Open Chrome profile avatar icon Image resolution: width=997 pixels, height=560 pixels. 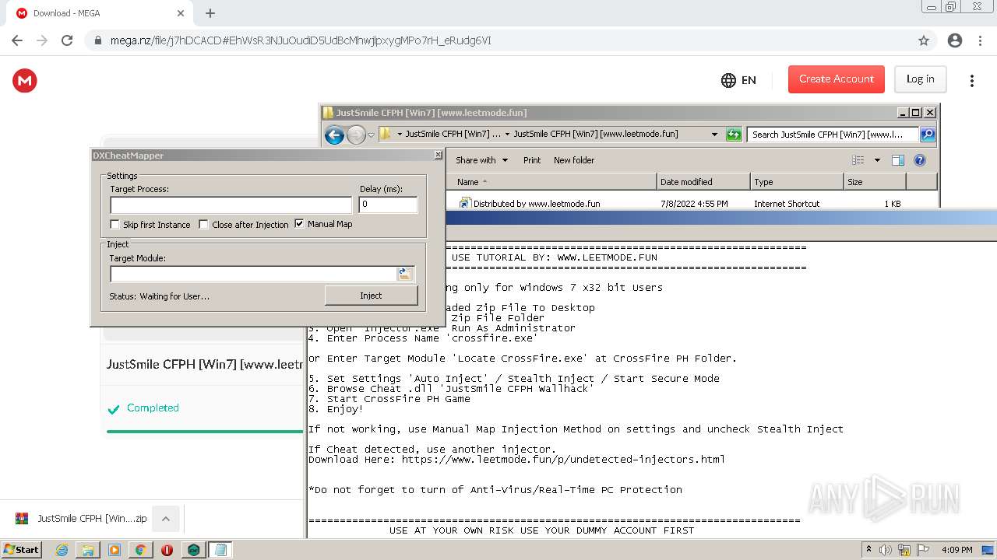954,40
